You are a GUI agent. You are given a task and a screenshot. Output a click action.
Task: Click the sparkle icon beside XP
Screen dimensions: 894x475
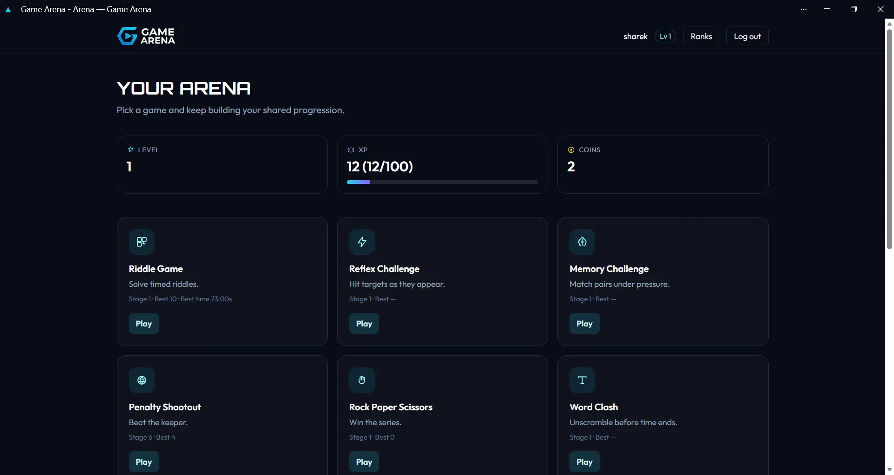click(351, 149)
